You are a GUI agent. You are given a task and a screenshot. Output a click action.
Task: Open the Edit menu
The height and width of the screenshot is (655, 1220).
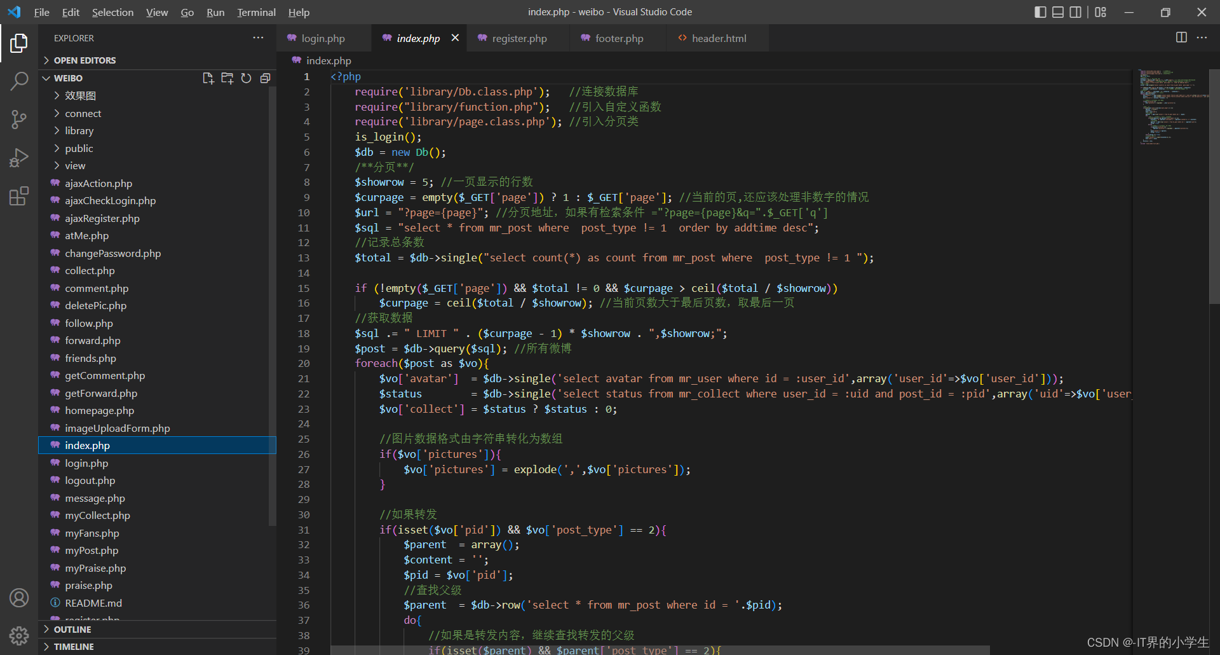tap(71, 12)
